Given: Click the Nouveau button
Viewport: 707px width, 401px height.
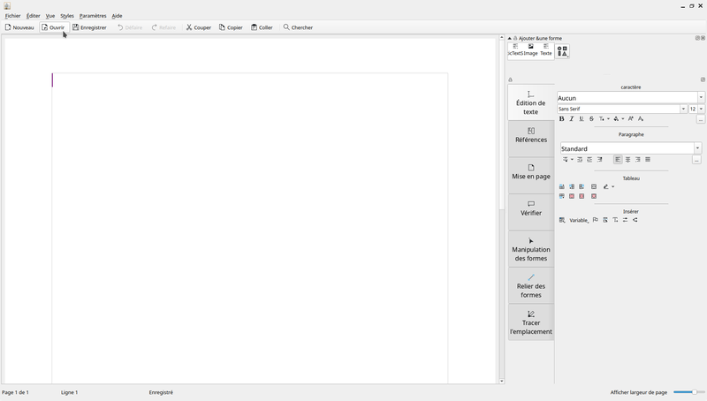Looking at the screenshot, I should 19,27.
